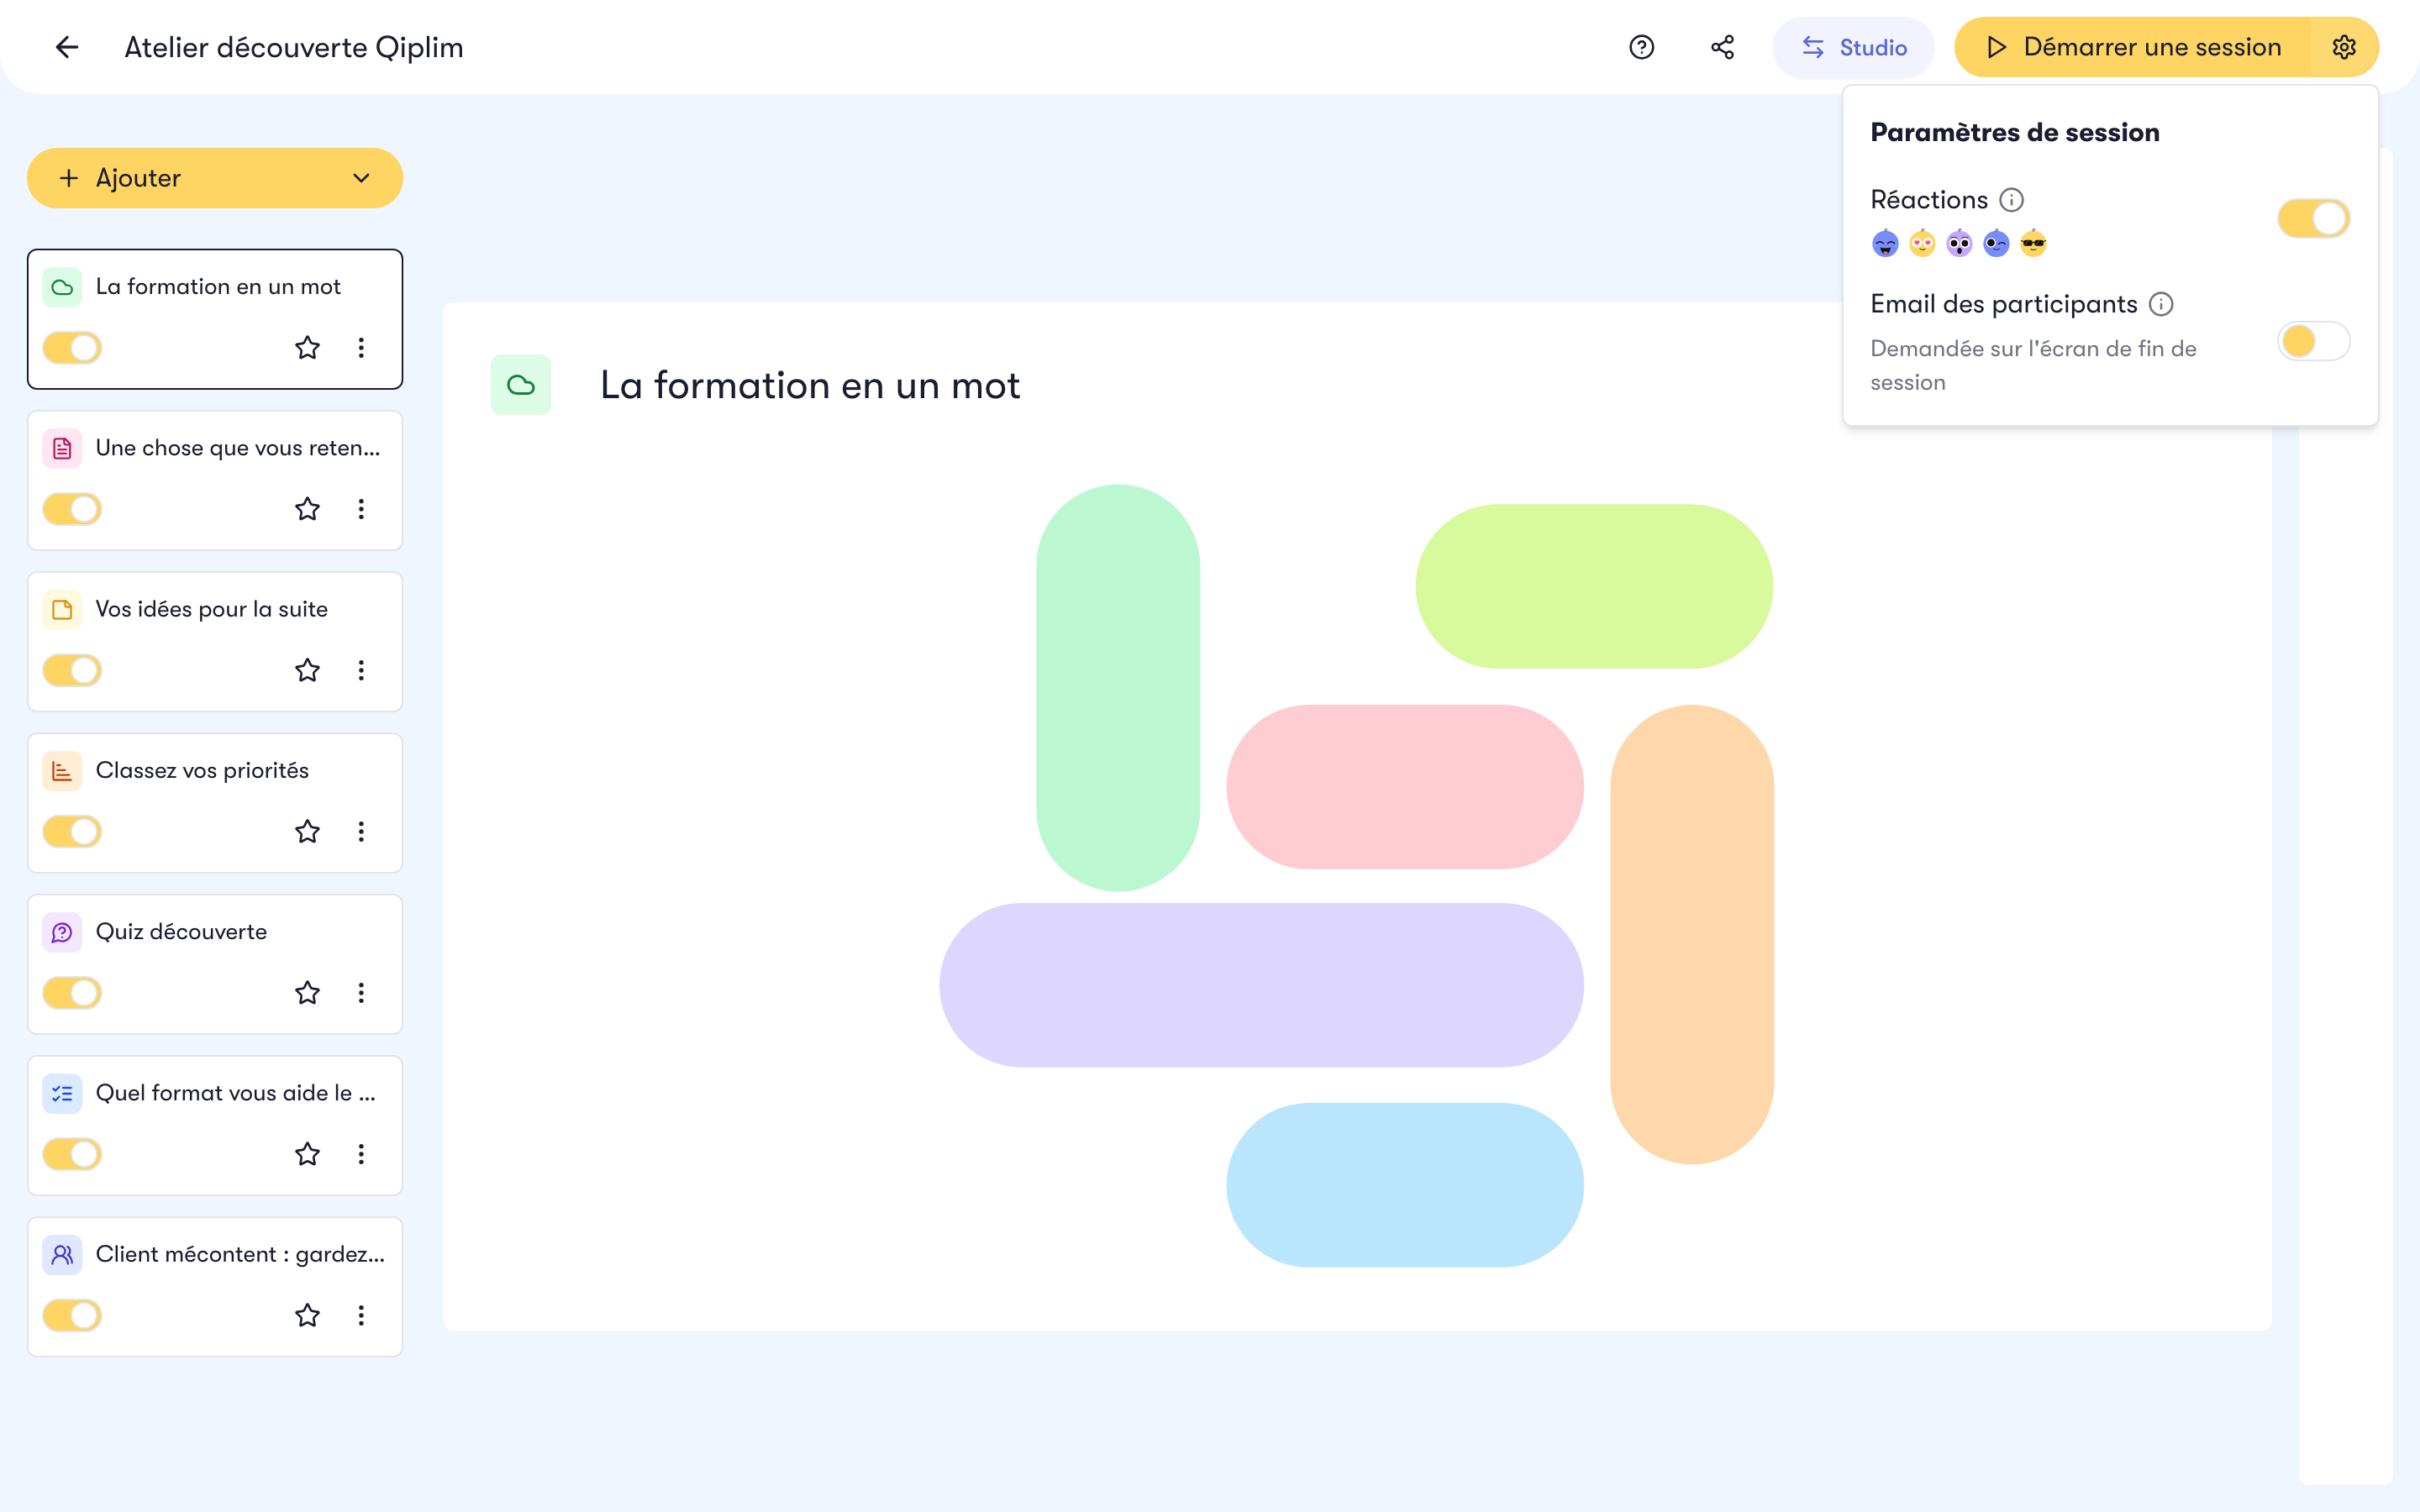Go back using the left arrow icon
The width and height of the screenshot is (2420, 1512).
pos(67,47)
